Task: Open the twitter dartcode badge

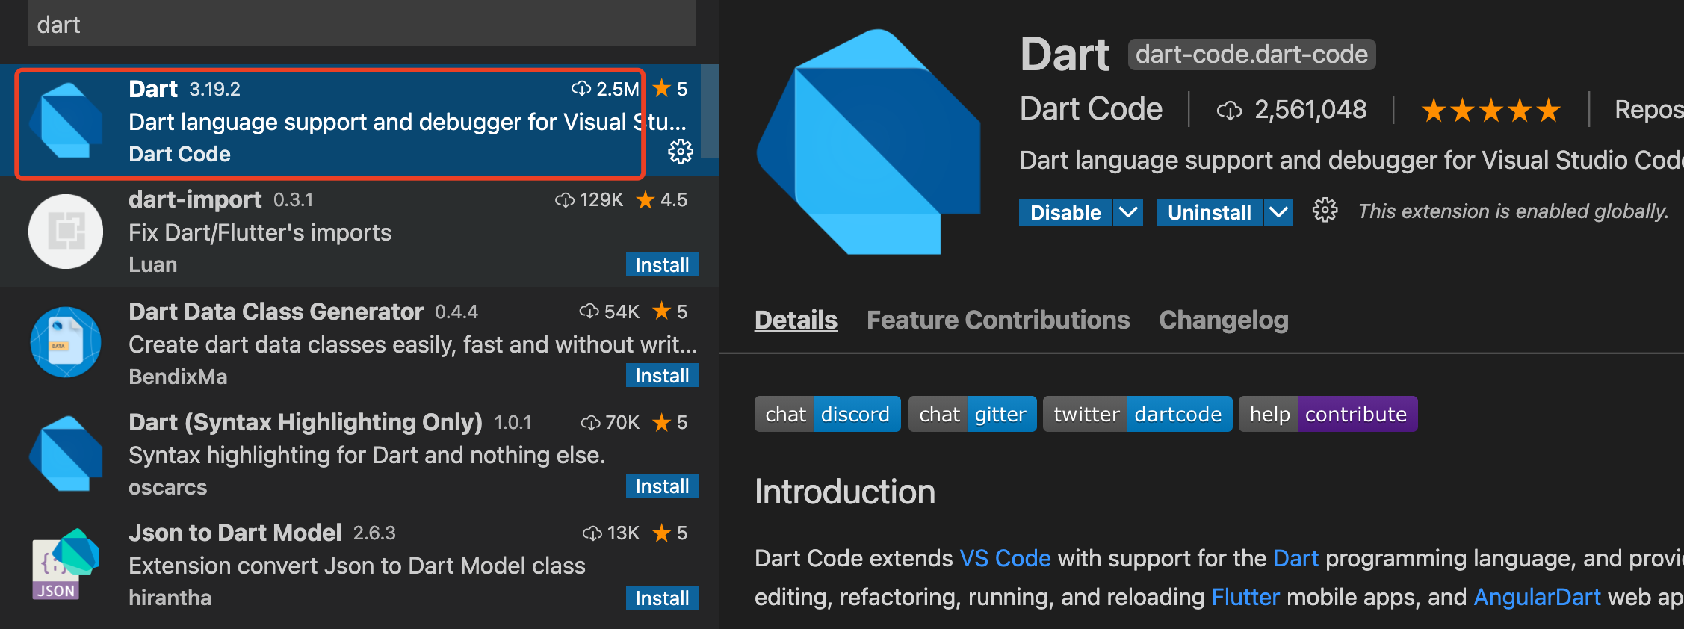Action: coord(1138,414)
